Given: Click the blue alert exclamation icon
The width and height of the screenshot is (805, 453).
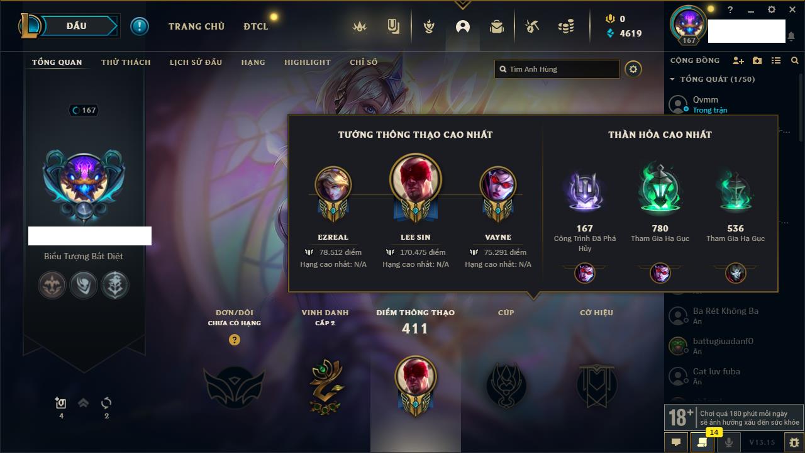Looking at the screenshot, I should [140, 26].
